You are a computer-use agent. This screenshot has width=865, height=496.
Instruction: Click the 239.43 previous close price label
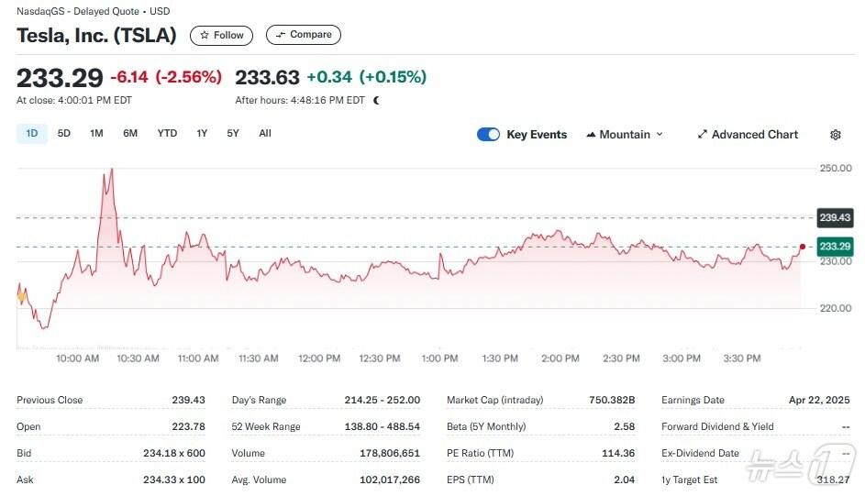click(835, 217)
